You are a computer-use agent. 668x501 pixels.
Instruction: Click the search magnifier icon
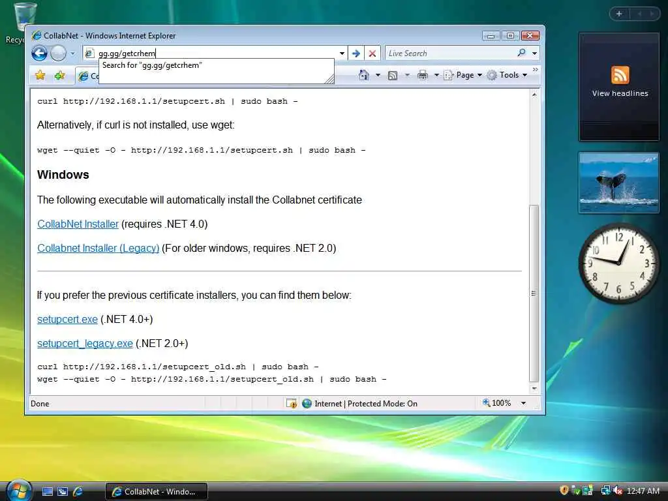pos(521,53)
